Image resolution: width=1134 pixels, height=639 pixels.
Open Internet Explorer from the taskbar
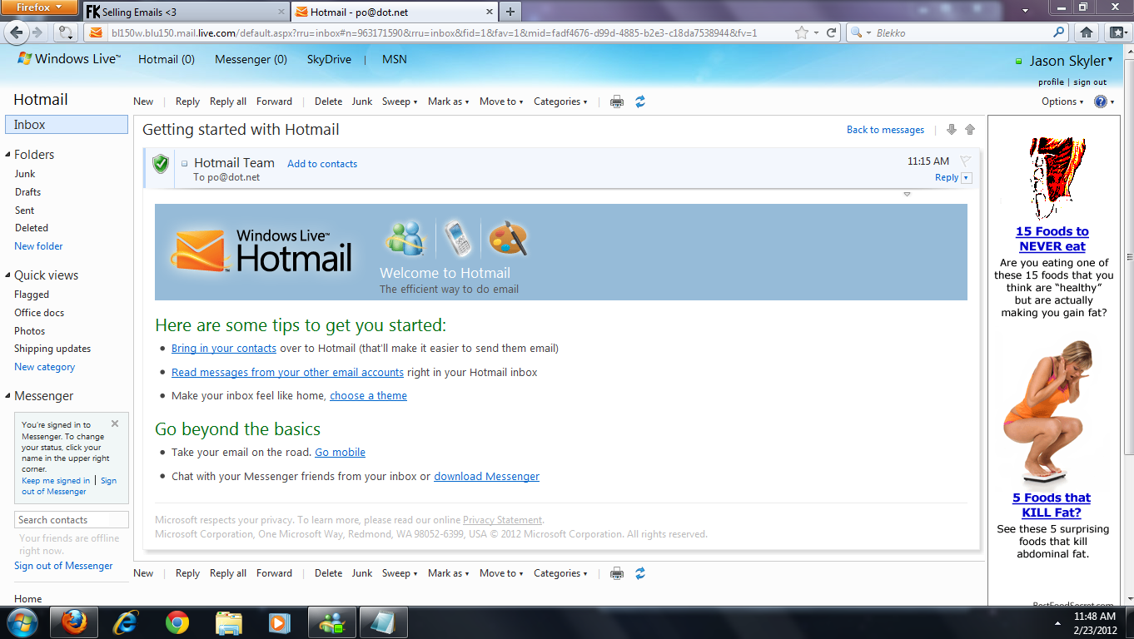tap(126, 622)
